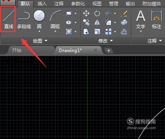Expand the 修改 panel
The width and height of the screenshot is (165, 139).
[106, 41]
